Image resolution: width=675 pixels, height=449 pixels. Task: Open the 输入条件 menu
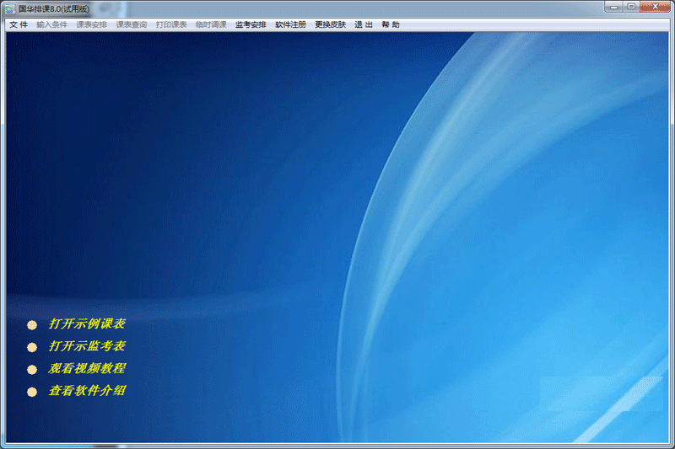tap(51, 24)
